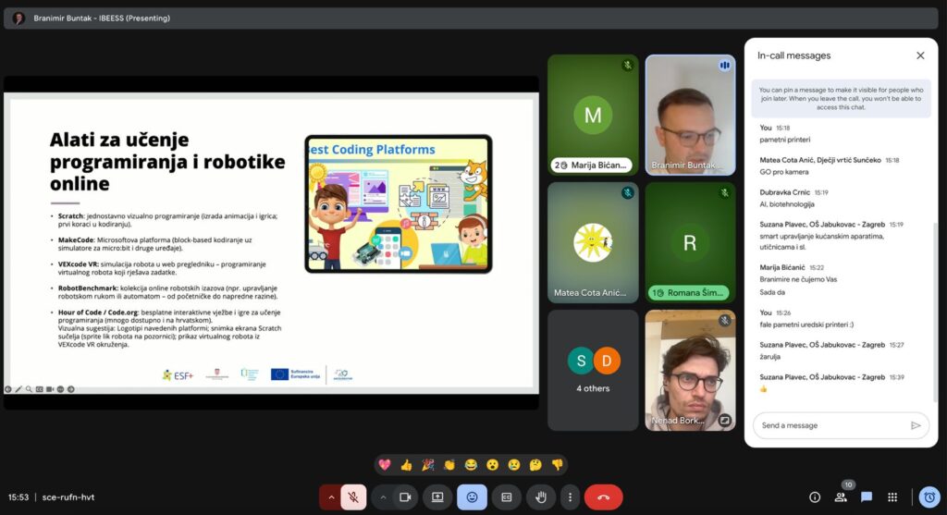Present your screen with share button

[437, 497]
